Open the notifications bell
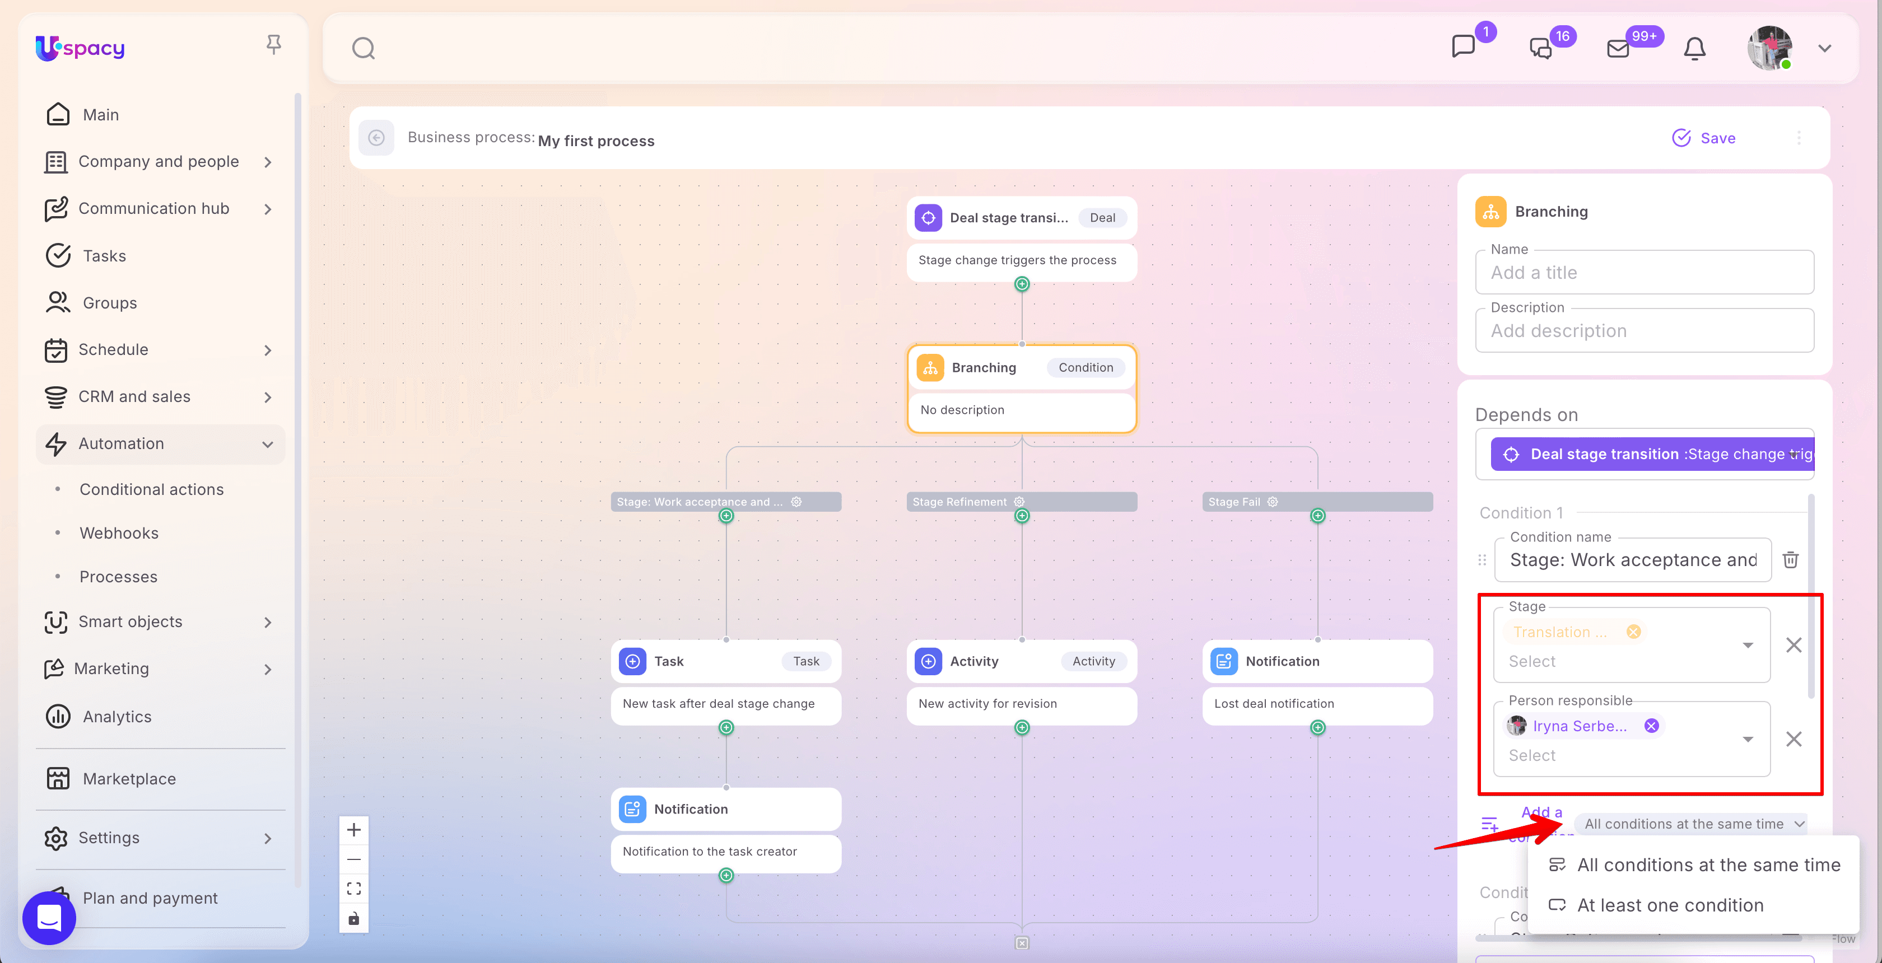This screenshot has height=963, width=1882. click(x=1694, y=49)
